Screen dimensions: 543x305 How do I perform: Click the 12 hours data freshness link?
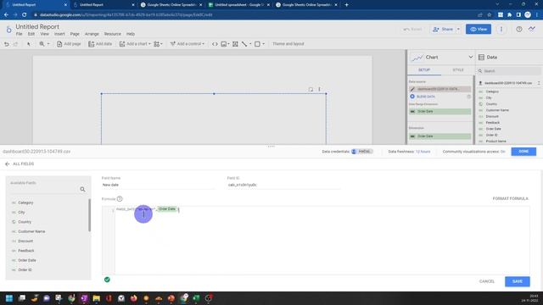[423, 152]
